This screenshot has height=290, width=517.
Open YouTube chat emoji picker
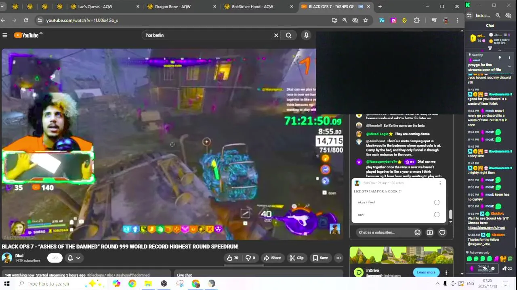(x=417, y=232)
